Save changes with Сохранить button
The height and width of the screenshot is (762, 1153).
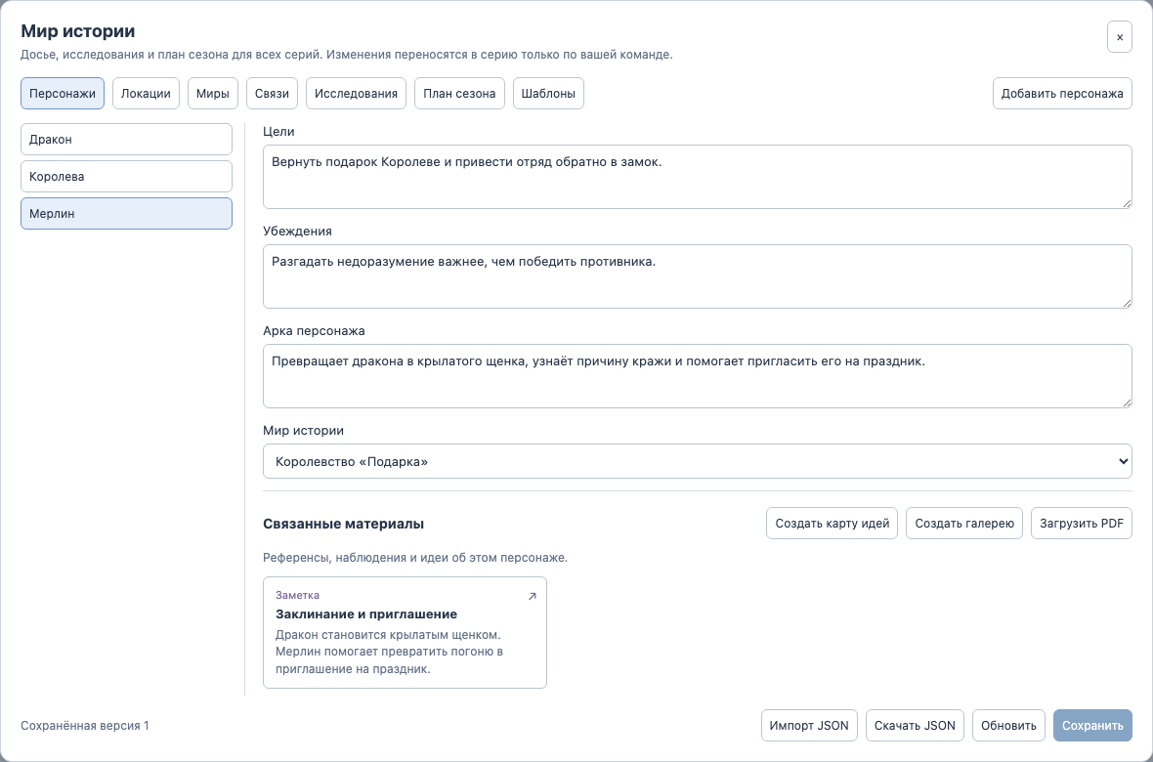click(1092, 725)
